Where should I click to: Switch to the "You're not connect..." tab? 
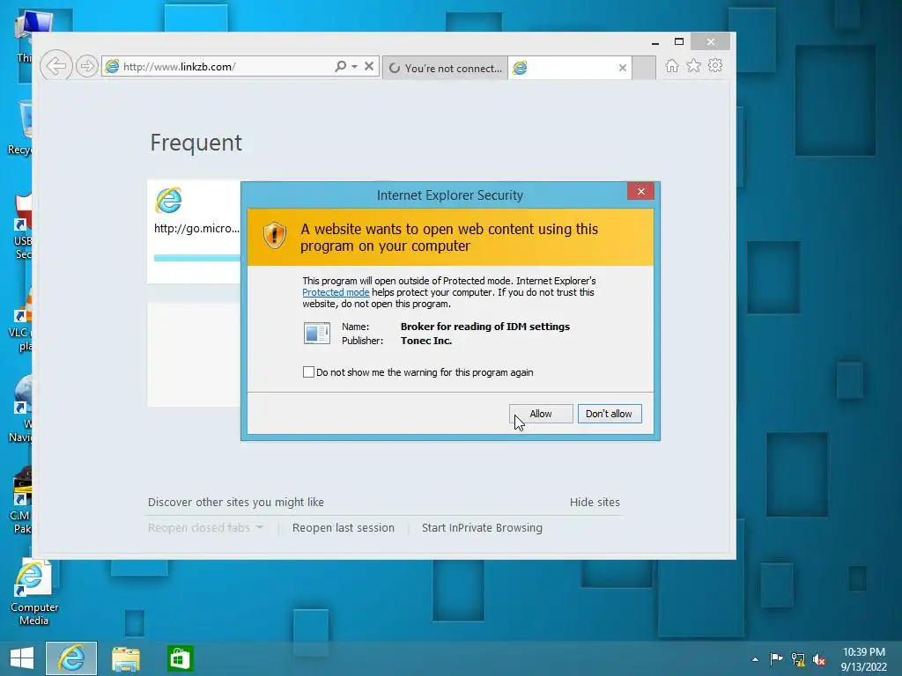[x=445, y=69]
